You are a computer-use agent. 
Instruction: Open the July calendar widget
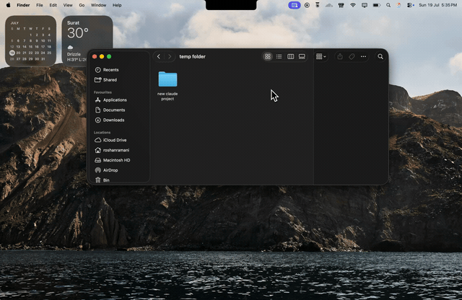[30, 40]
